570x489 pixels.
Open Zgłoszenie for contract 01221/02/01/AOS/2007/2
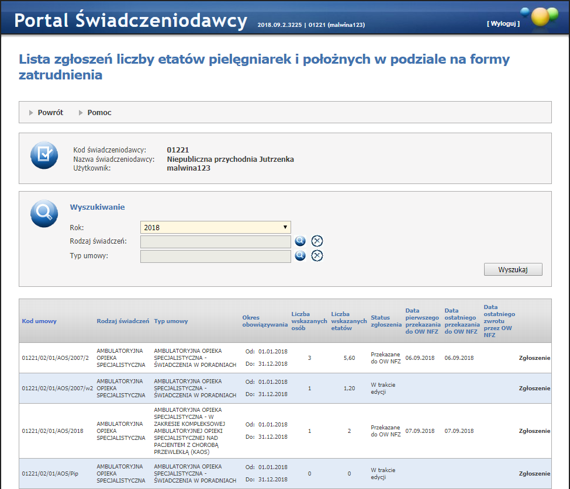(x=534, y=358)
